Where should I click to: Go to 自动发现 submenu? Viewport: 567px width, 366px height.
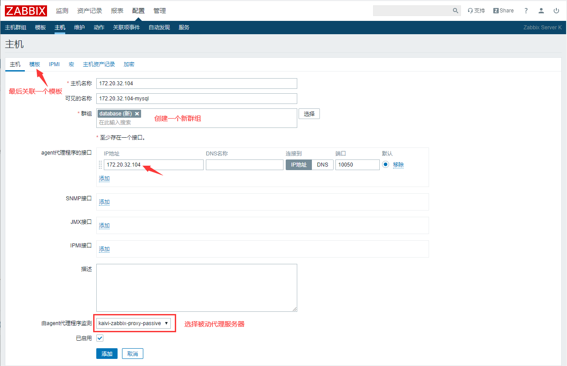159,28
